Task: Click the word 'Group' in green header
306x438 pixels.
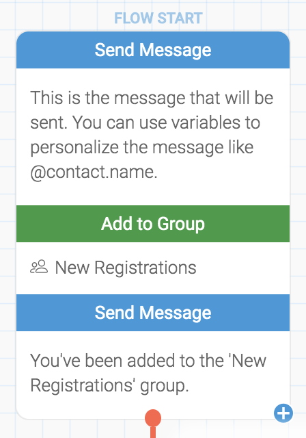Action: 181,224
